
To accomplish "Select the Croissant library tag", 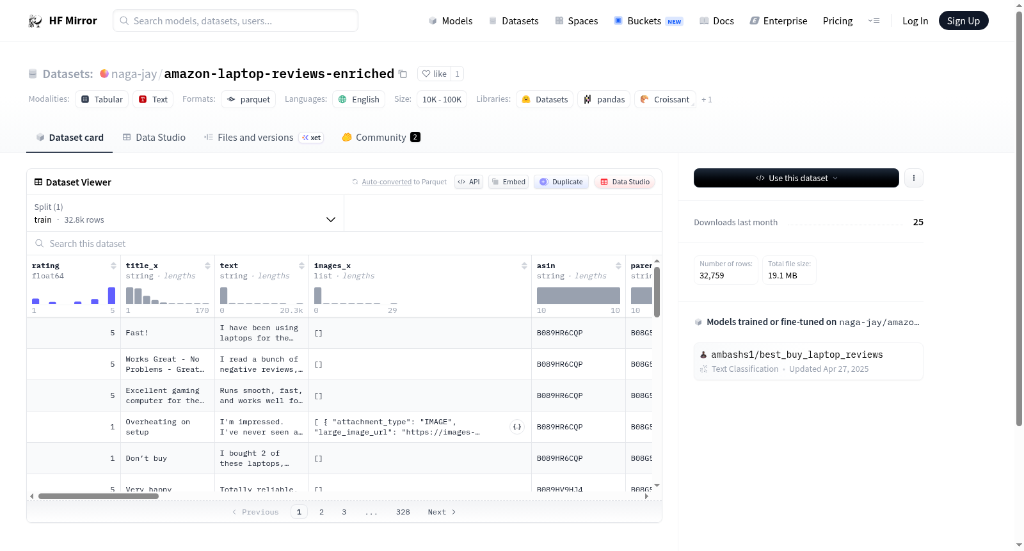I will pos(665,99).
